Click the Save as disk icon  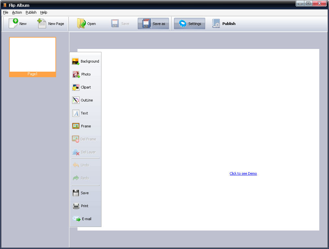tap(146, 23)
